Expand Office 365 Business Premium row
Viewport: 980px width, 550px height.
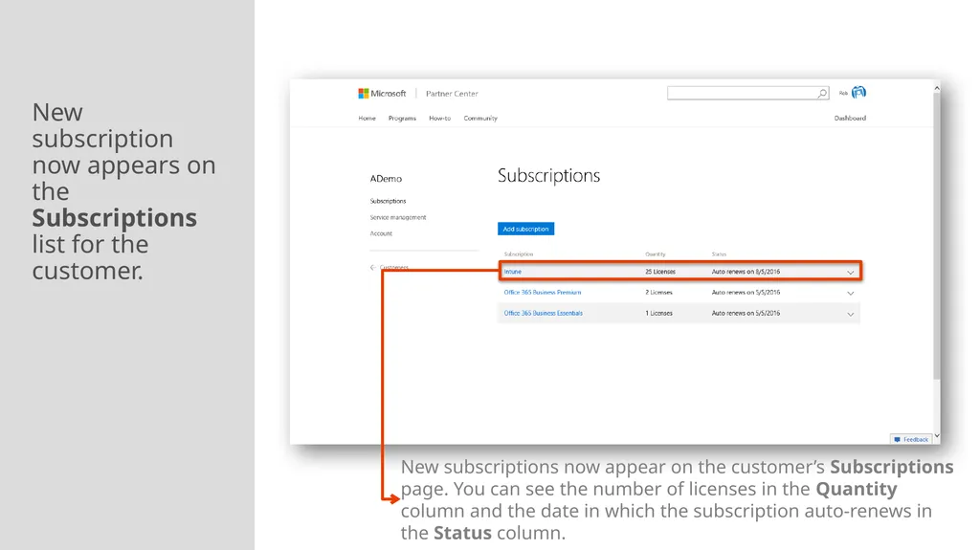(851, 293)
